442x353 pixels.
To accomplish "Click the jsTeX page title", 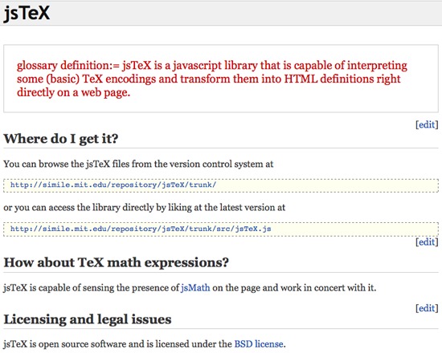I will point(27,13).
